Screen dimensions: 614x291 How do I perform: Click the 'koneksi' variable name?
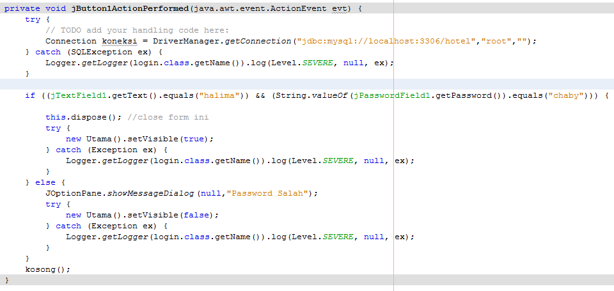pyautogui.click(x=120, y=41)
